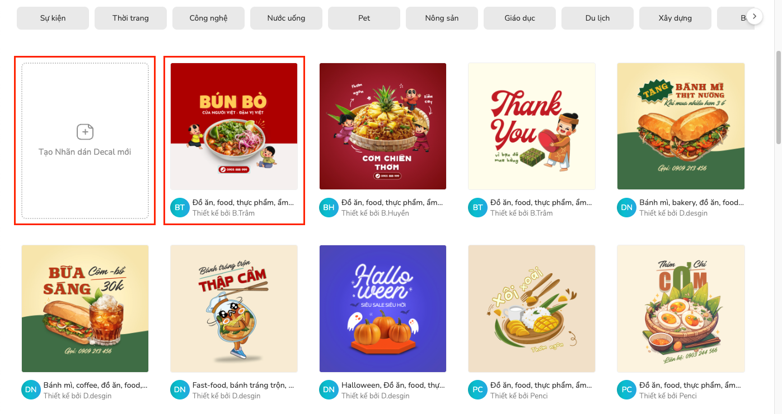Click the BT avatar under Thank You template

coord(477,207)
